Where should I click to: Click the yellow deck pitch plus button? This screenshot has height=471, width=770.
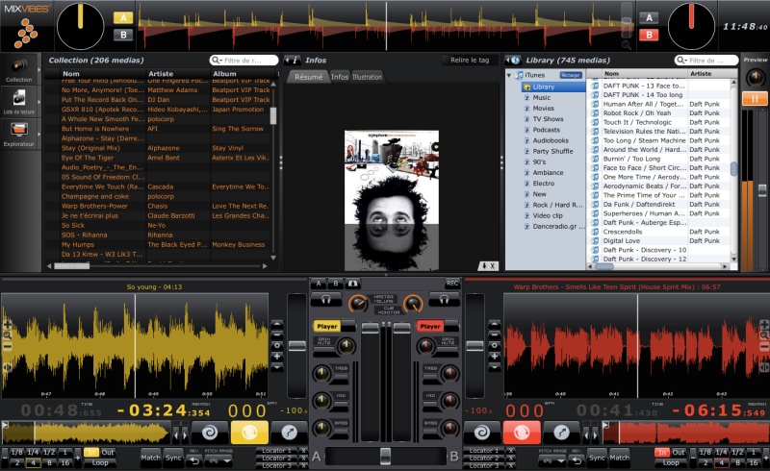(x=277, y=357)
